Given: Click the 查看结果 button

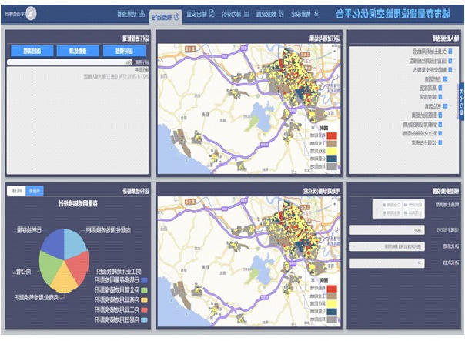Looking at the screenshot, I should click(78, 51).
